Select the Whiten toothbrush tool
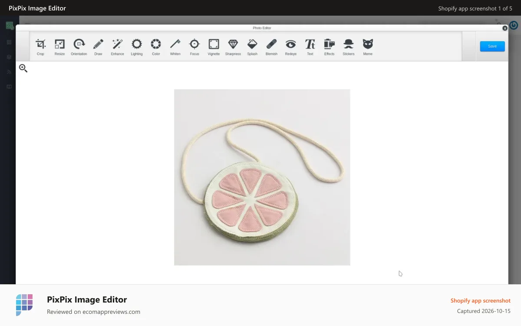The height and width of the screenshot is (326, 521). tap(175, 47)
